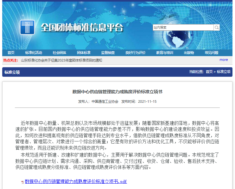Download 数据中心供应链管理能力成熟度评价标准立项书.pdf
The image size is (235, 189).
point(76,181)
